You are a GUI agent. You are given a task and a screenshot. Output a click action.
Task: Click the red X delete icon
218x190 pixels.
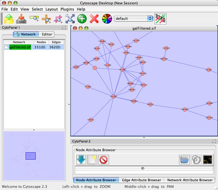point(94,19)
